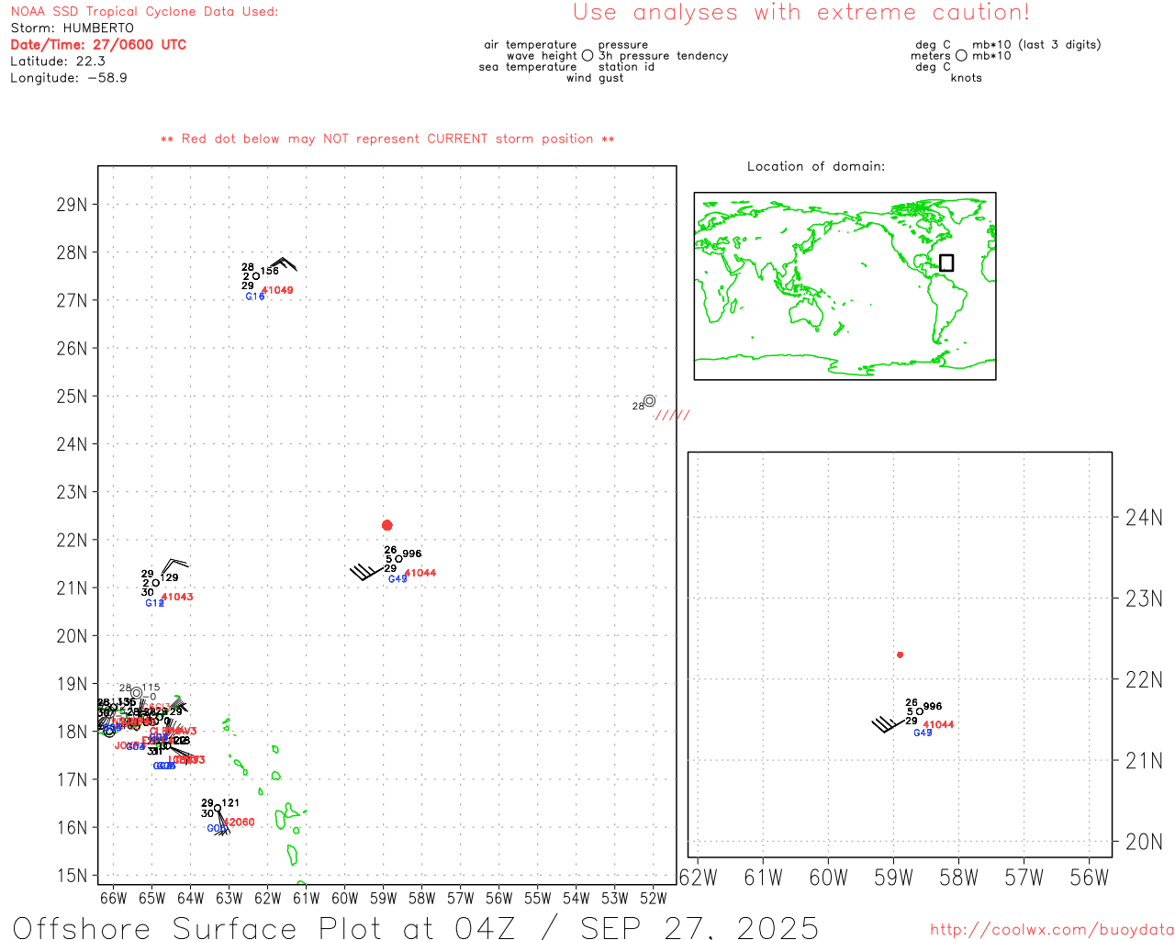Viewport: 1175px width, 940px height.
Task: Click 'mb*10 (last 3 digits)' legend text
Action: pos(1036,45)
